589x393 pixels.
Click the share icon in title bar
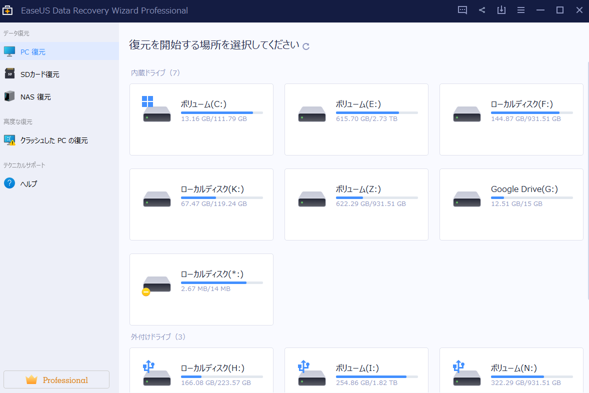pos(482,10)
